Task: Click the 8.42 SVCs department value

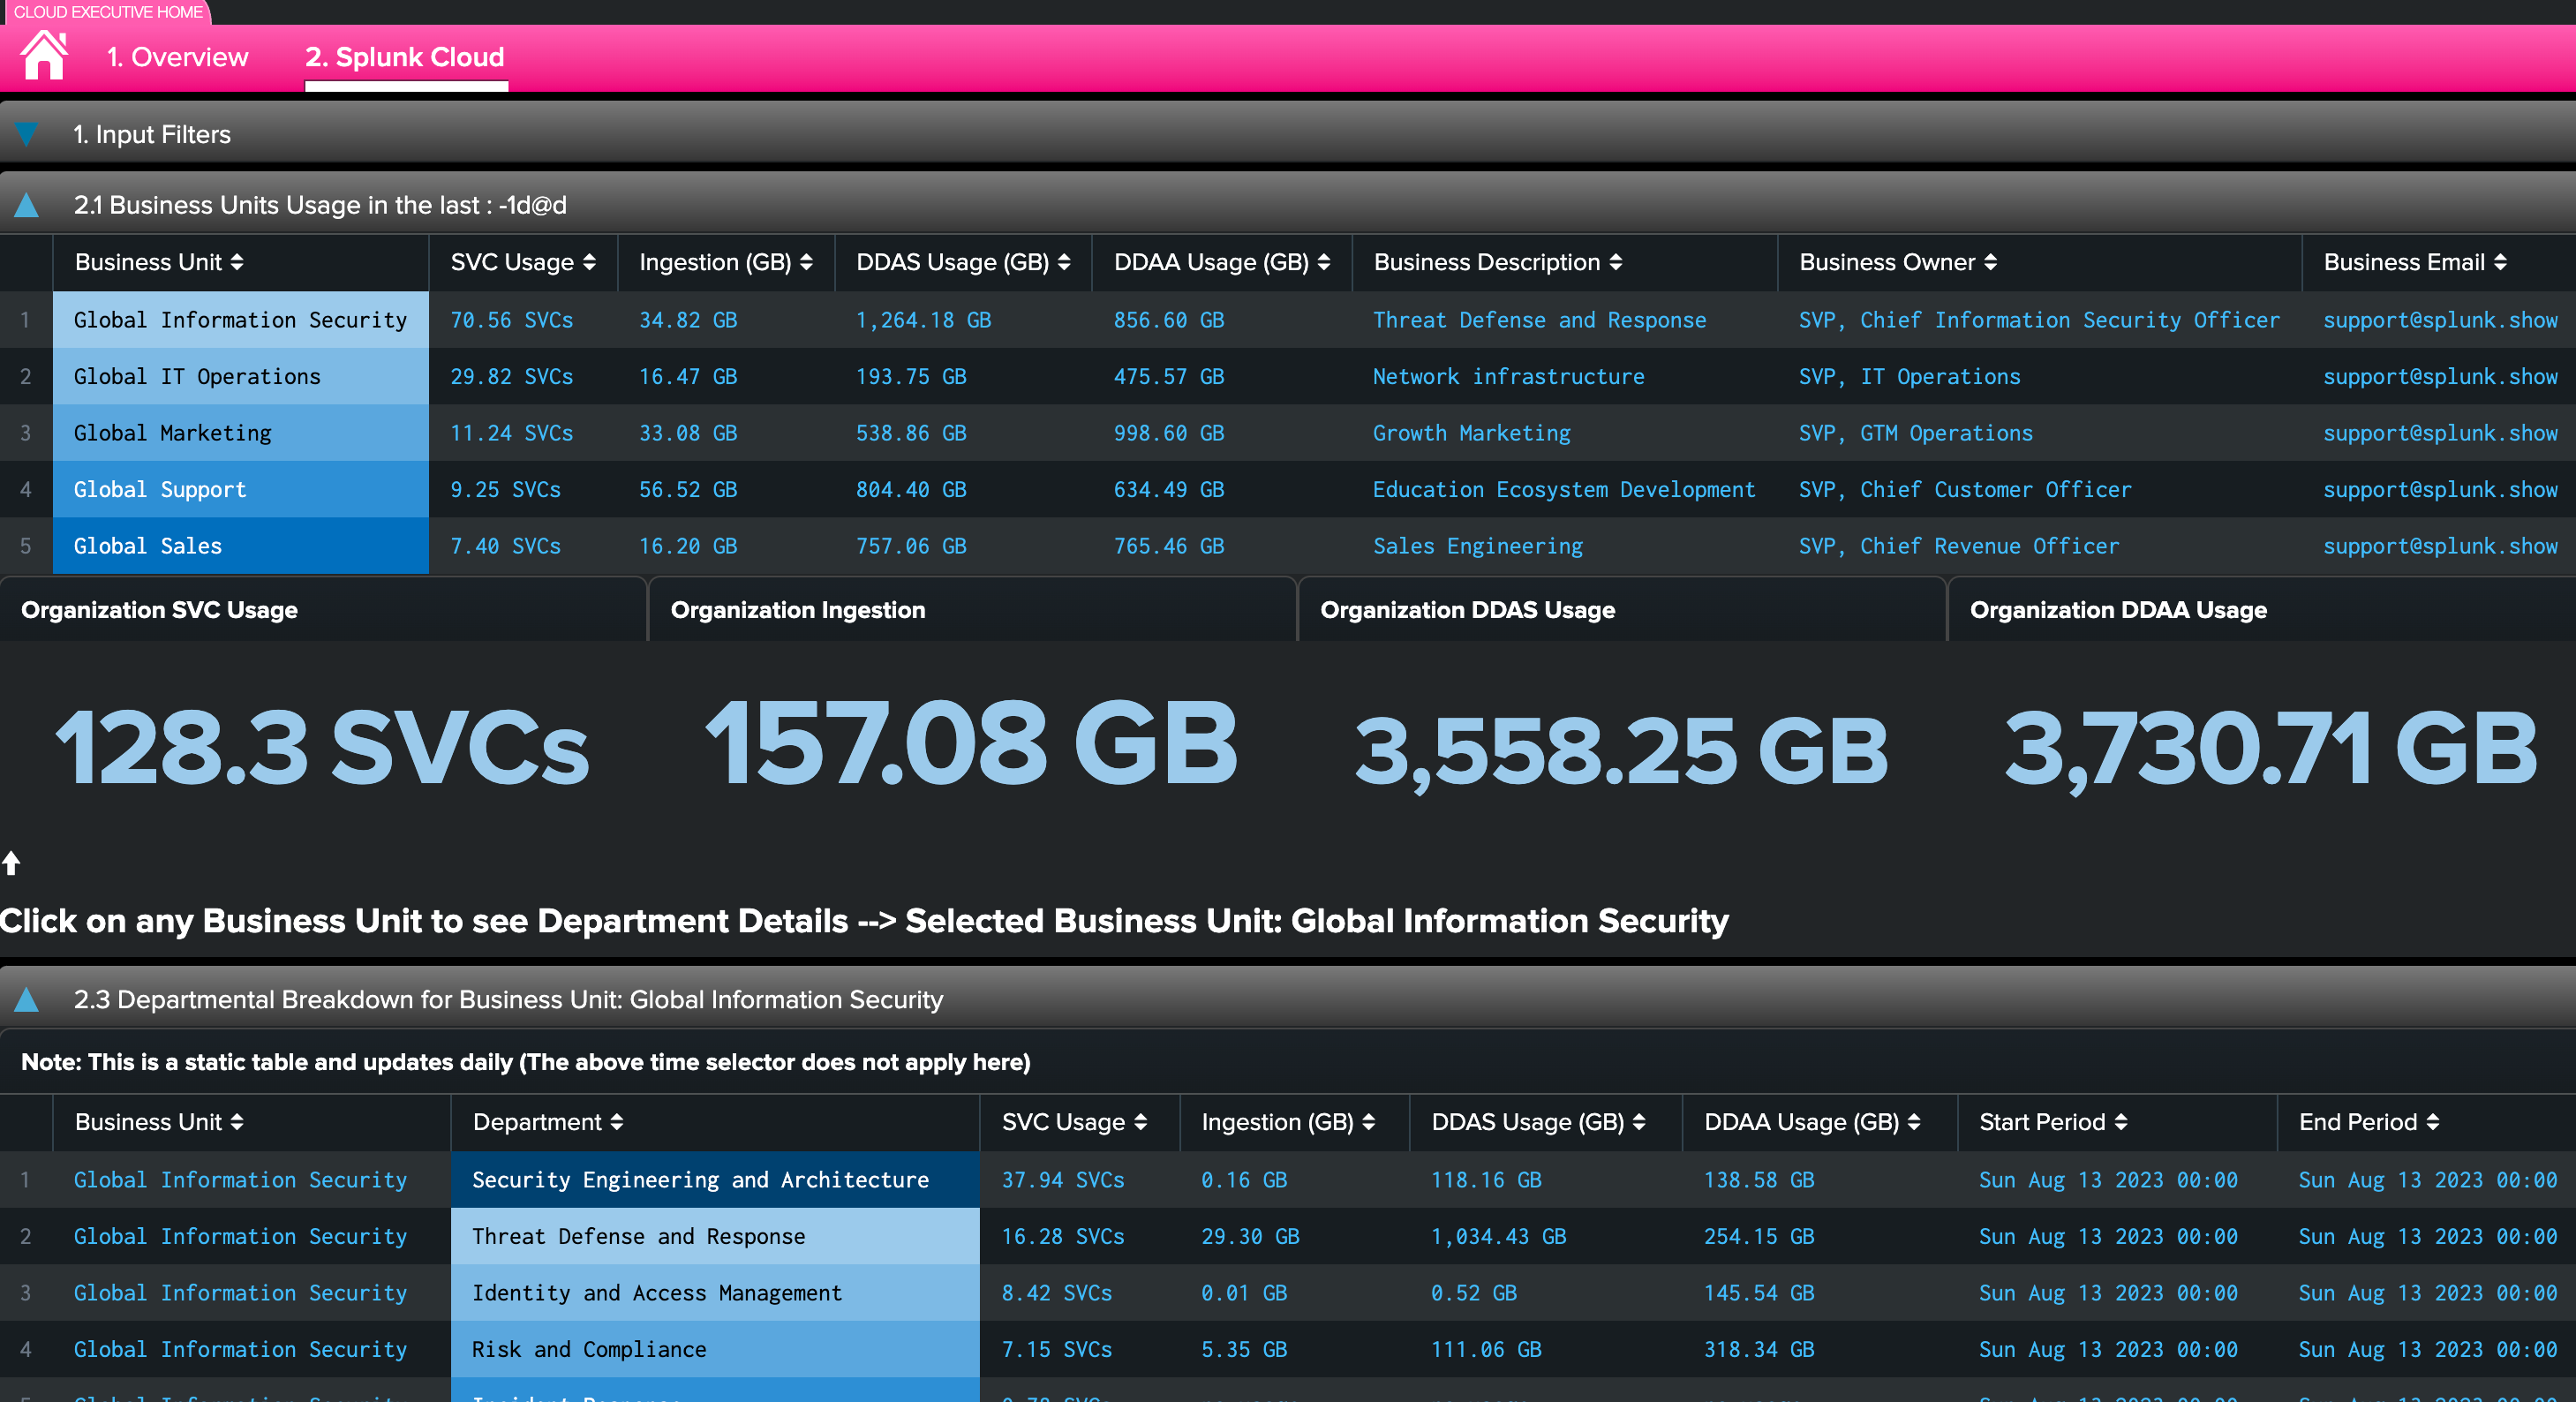Action: coord(1057,1293)
